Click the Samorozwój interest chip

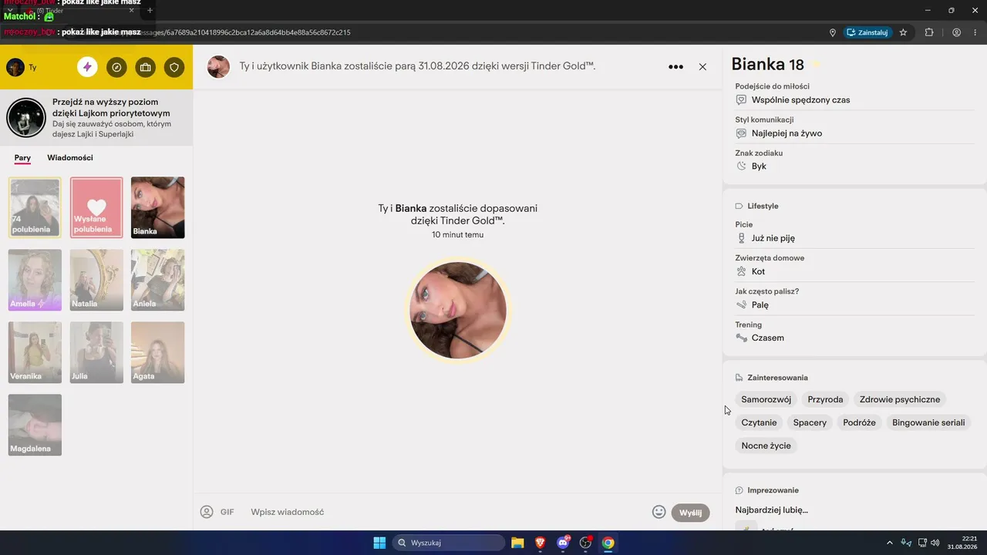point(766,399)
